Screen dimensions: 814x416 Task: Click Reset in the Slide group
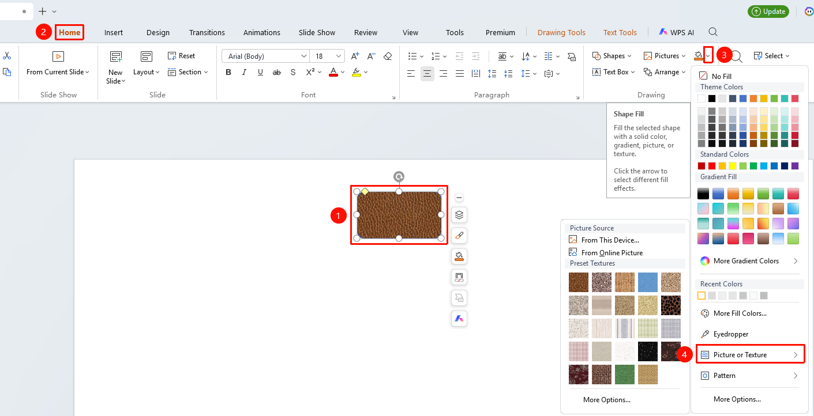[x=181, y=56]
